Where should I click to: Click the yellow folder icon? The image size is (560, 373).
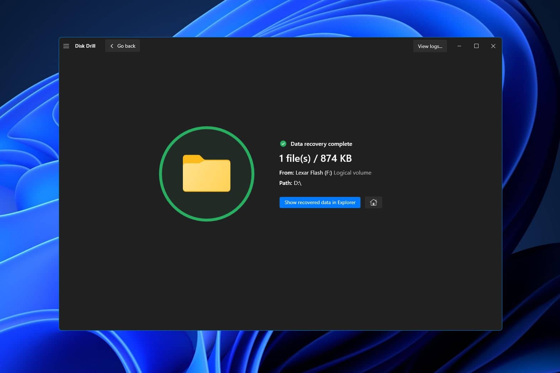tap(206, 174)
